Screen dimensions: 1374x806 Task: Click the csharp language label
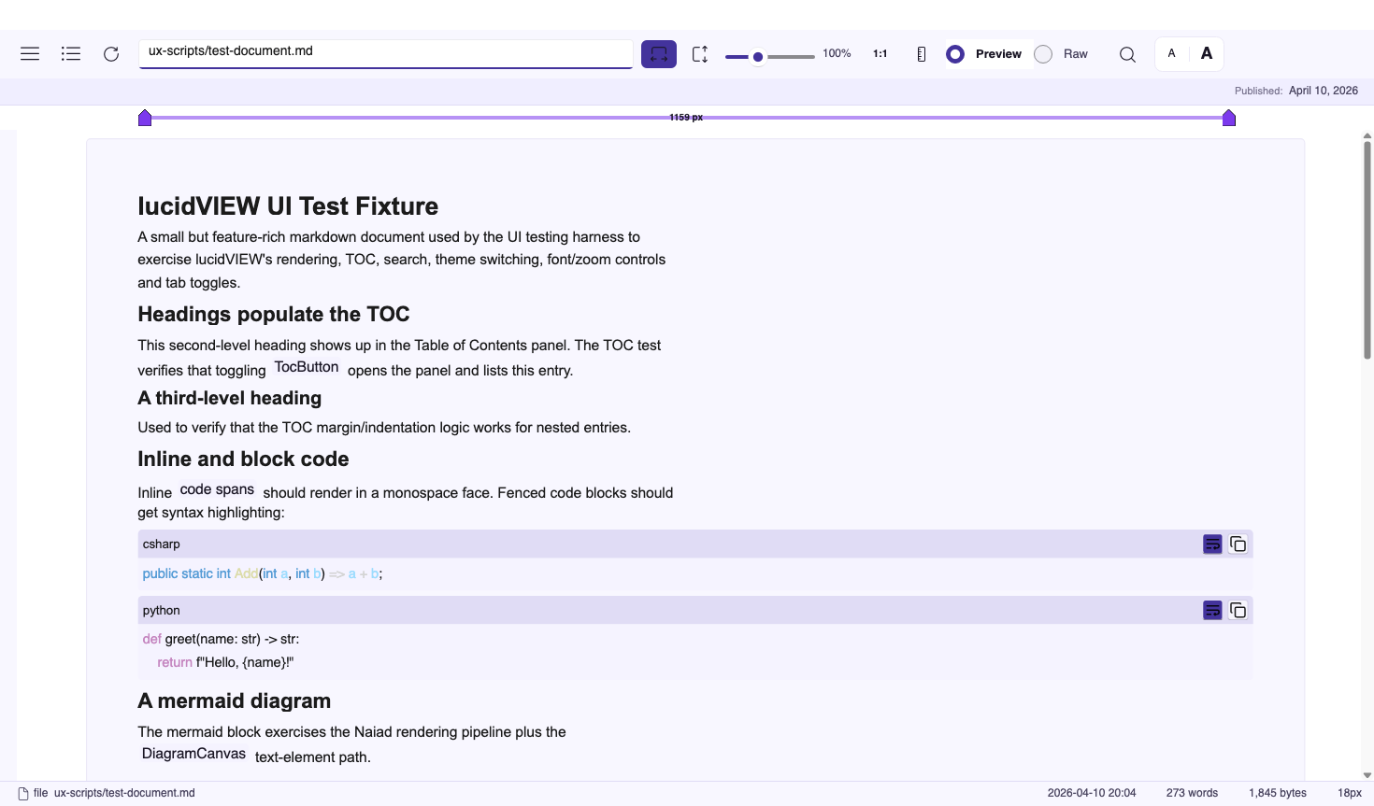click(x=162, y=544)
